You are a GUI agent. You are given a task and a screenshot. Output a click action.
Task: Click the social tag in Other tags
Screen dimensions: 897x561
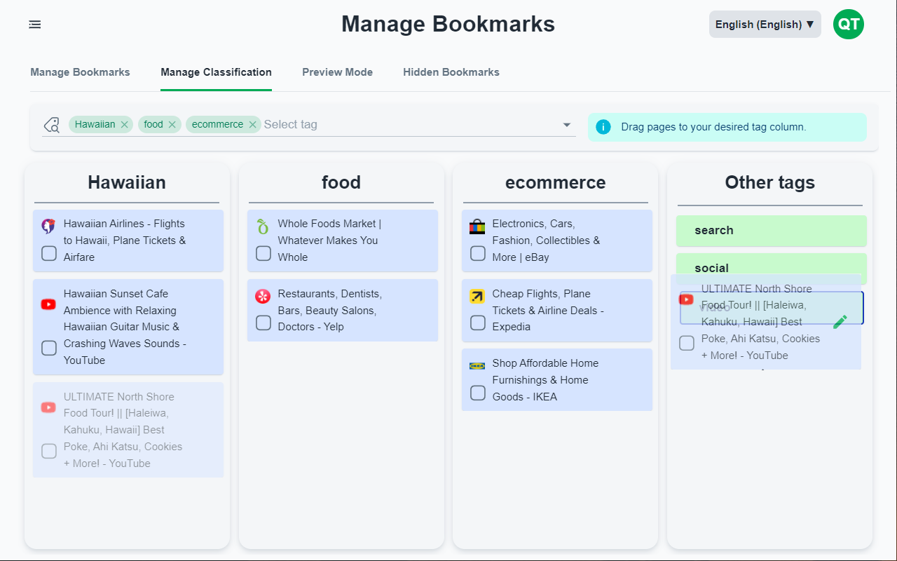pyautogui.click(x=771, y=267)
